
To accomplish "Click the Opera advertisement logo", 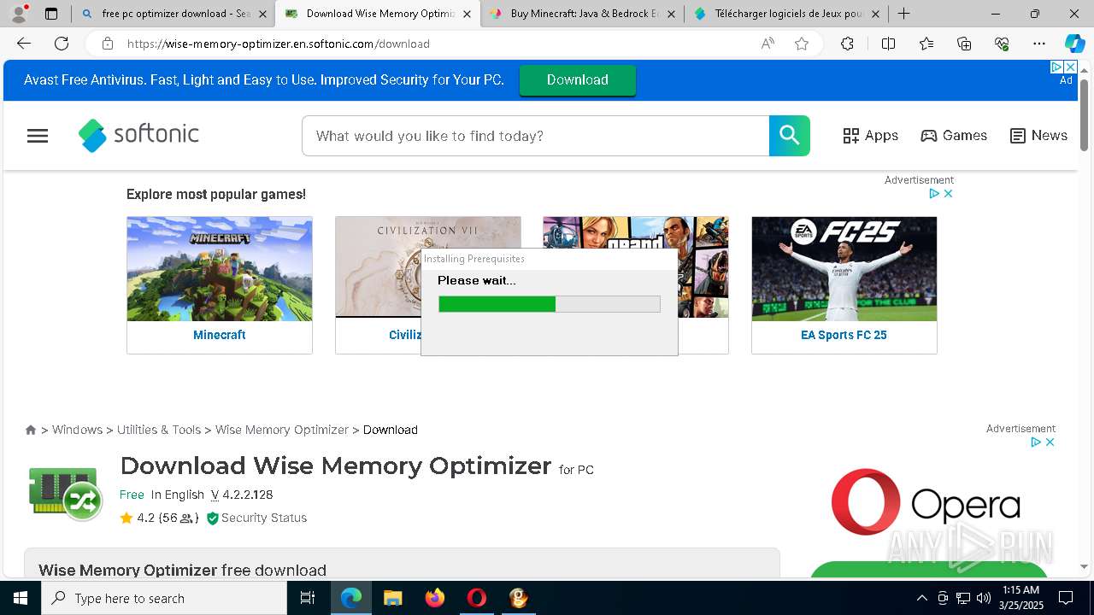I will click(926, 502).
